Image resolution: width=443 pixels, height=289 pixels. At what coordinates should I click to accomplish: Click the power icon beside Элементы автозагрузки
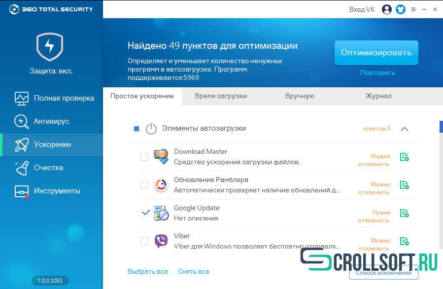151,129
